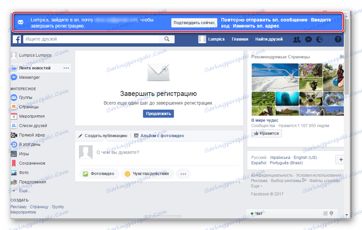Open Сохраненное in the sidebar
This screenshot has width=362, height=230.
click(x=28, y=163)
